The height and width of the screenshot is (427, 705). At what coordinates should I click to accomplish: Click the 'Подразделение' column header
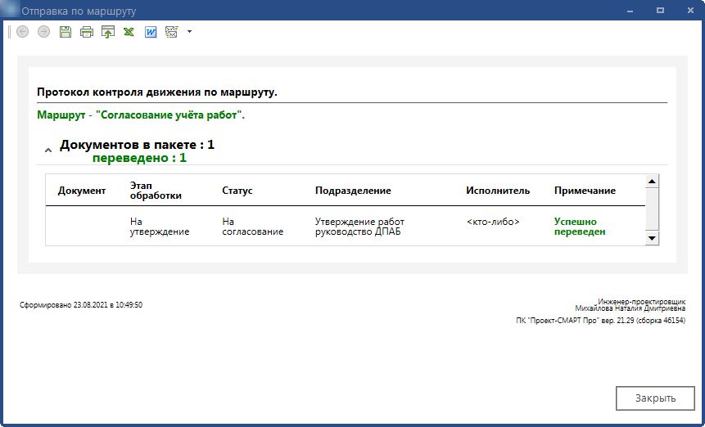(353, 191)
